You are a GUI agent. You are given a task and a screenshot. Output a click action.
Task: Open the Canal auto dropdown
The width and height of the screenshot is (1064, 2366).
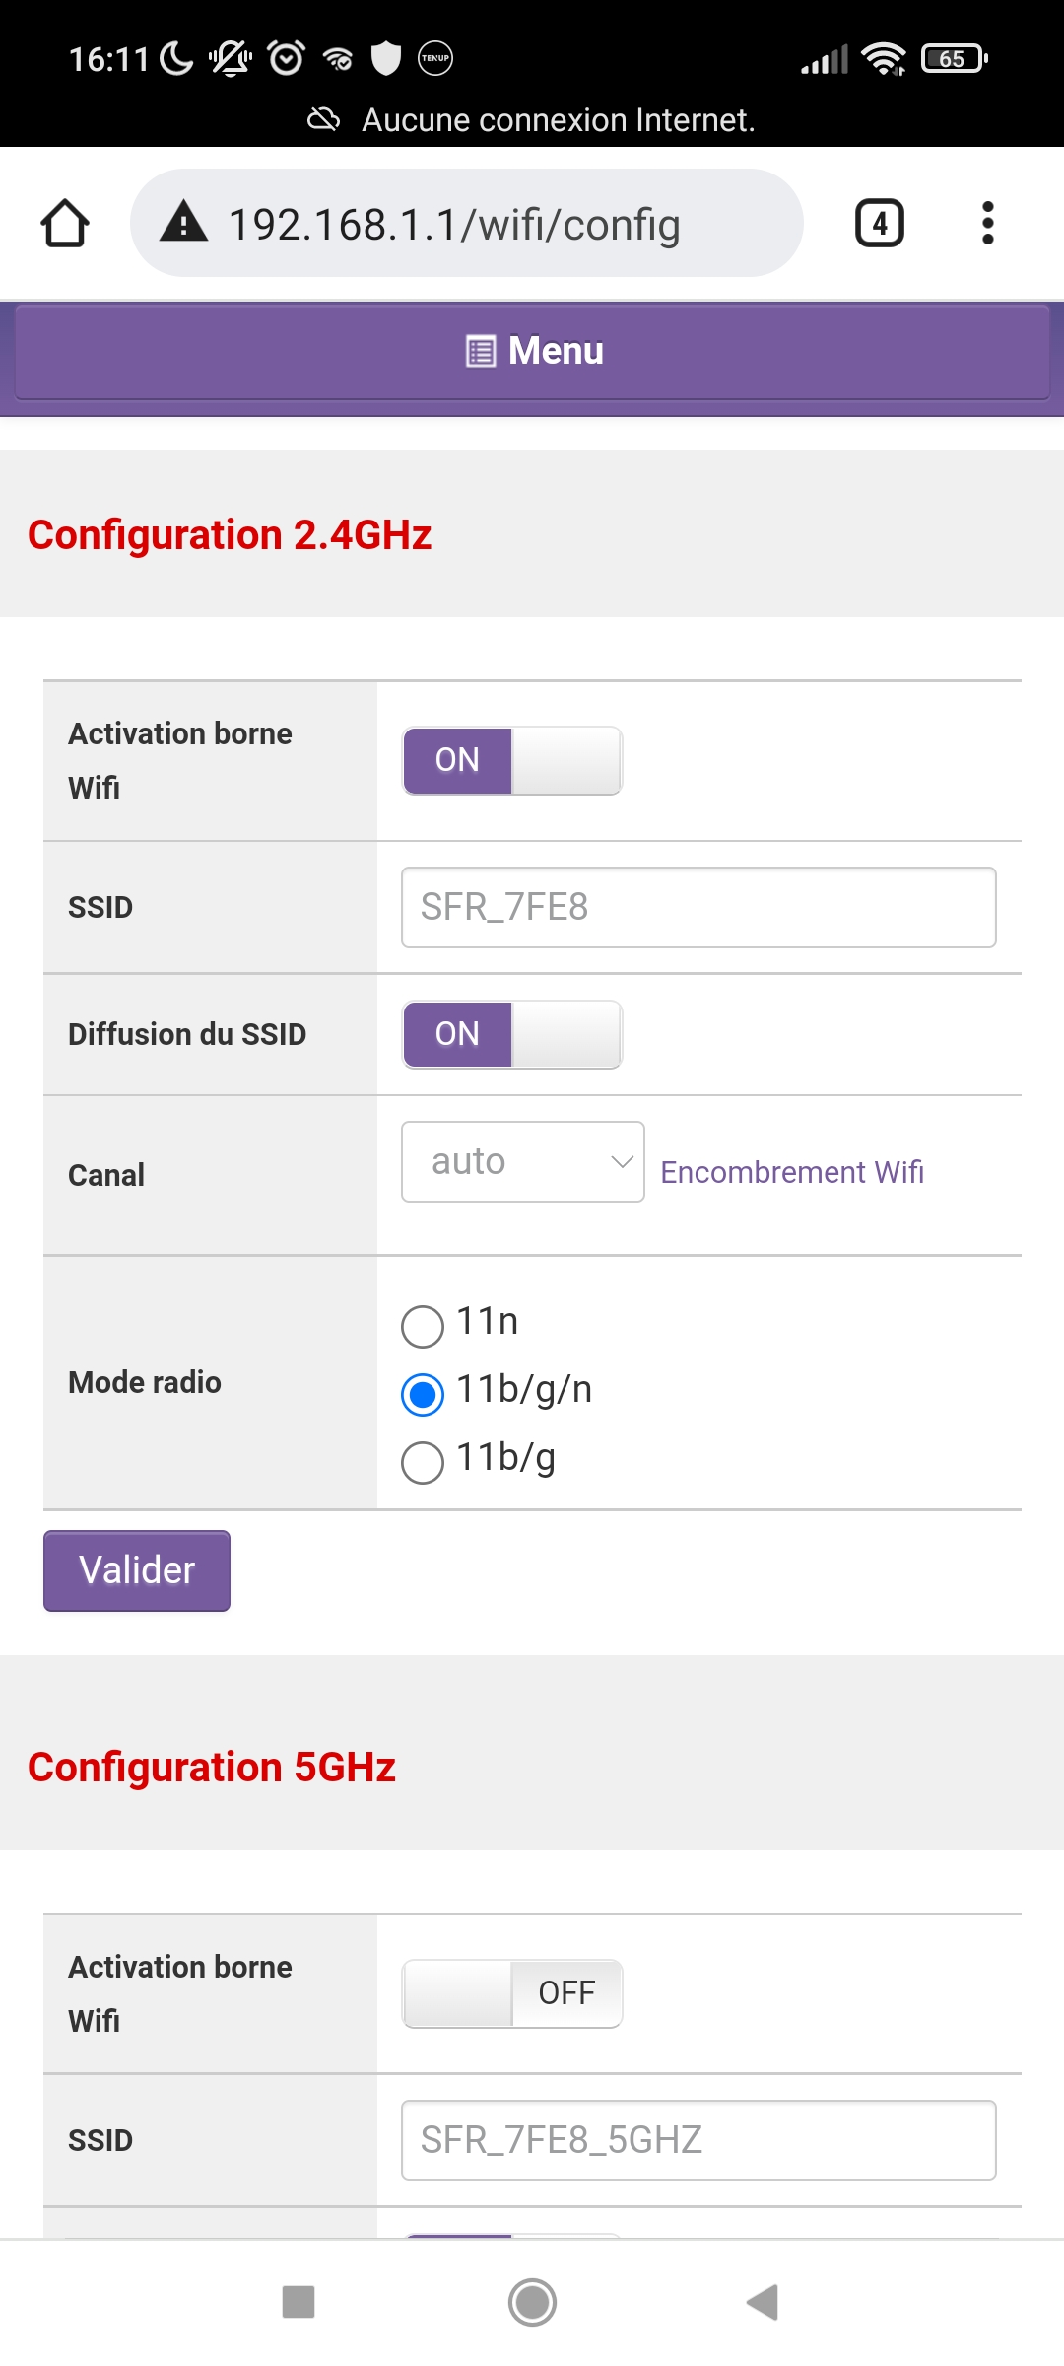click(x=523, y=1161)
